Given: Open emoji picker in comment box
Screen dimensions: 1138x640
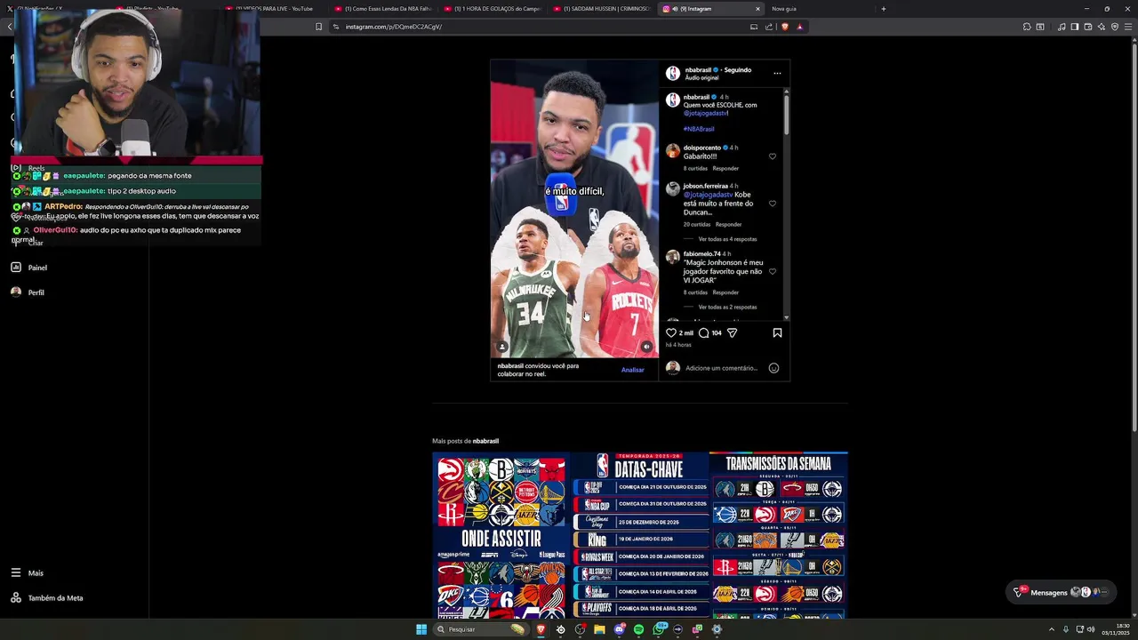Looking at the screenshot, I should click(773, 368).
